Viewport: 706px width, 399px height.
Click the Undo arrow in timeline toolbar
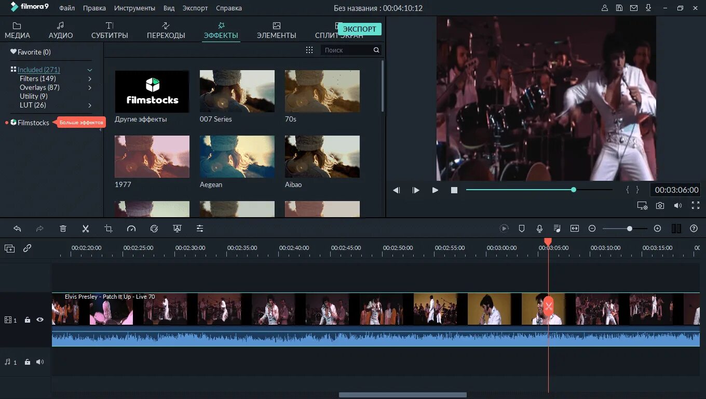click(x=17, y=229)
